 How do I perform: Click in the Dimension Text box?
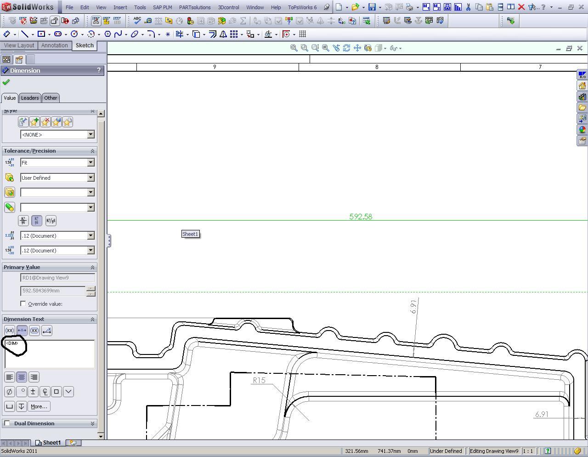(x=50, y=354)
